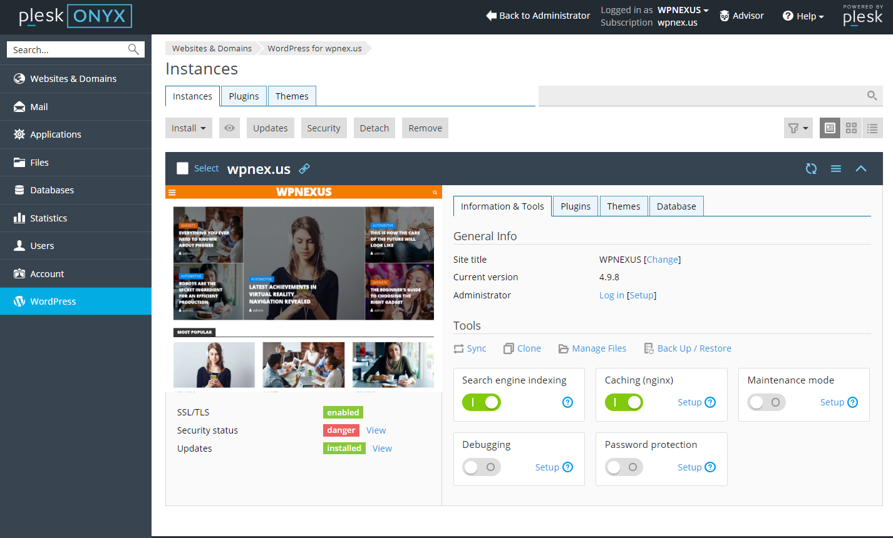Click the Select link beside wpnex.us
Viewport: 893px width, 538px height.
click(x=206, y=168)
